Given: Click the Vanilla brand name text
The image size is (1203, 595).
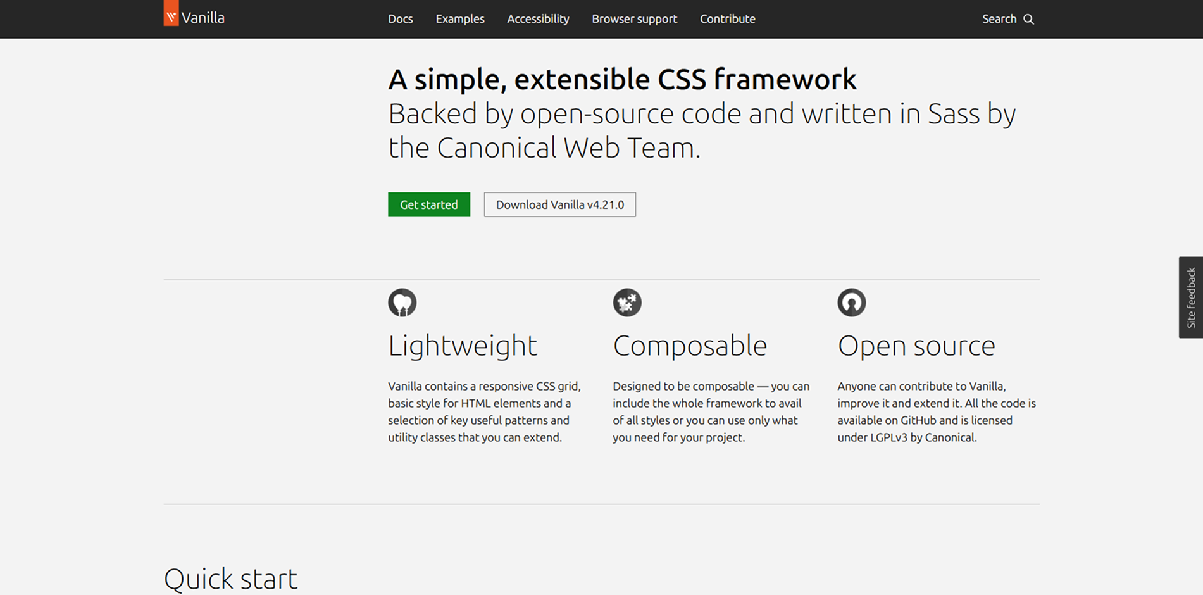Looking at the screenshot, I should click(203, 18).
